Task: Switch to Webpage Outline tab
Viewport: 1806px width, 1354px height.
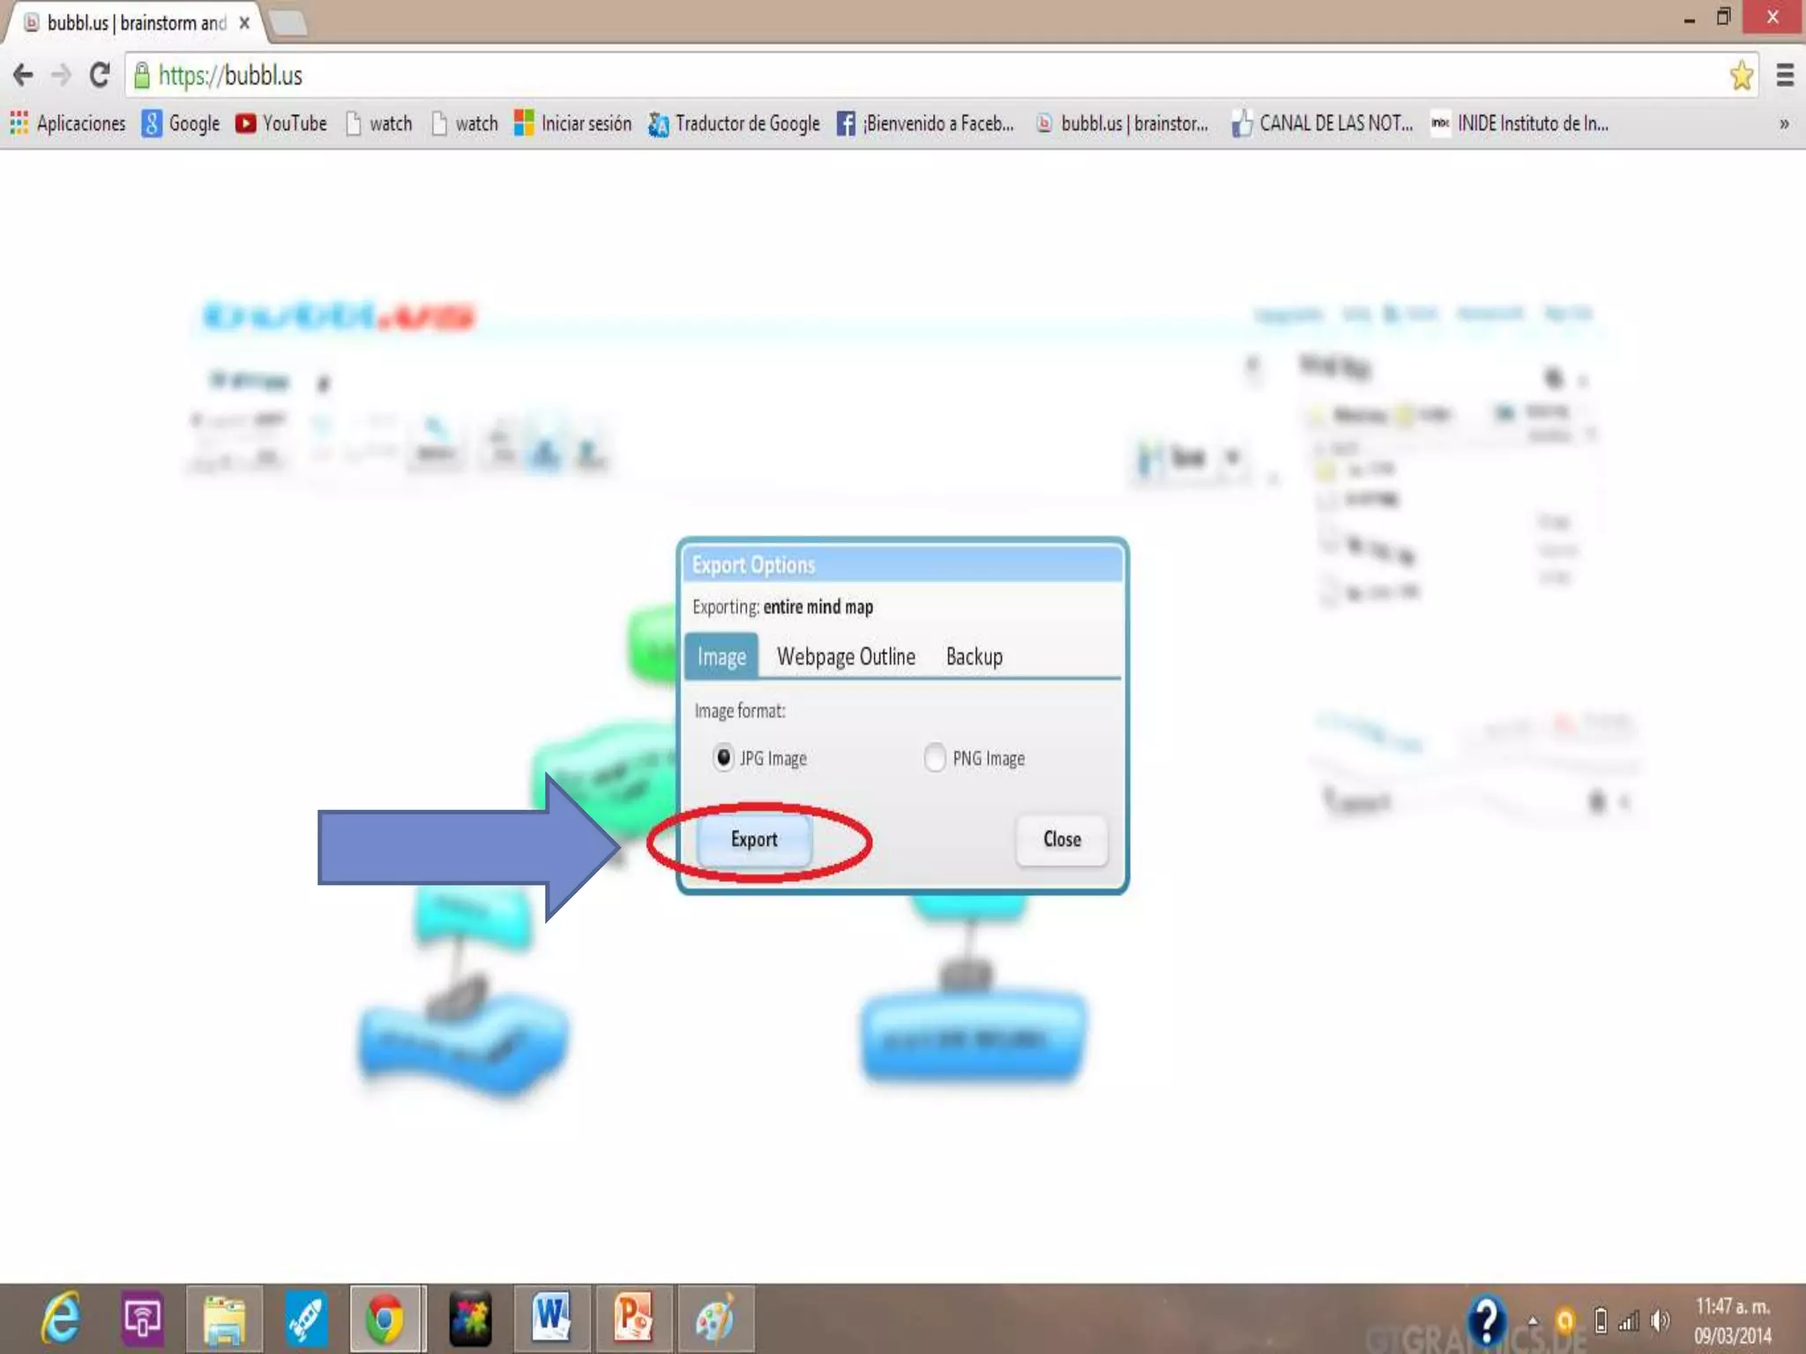Action: point(845,657)
